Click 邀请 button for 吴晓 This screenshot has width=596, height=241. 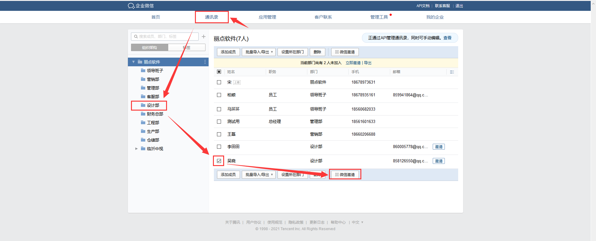click(x=439, y=161)
